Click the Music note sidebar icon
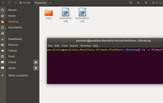Viewport: 163px width, 103px height. [x=2, y=33]
